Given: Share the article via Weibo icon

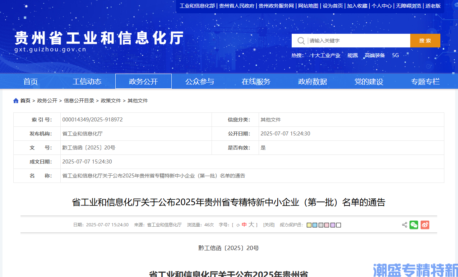Looking at the screenshot, I should click(425, 225).
